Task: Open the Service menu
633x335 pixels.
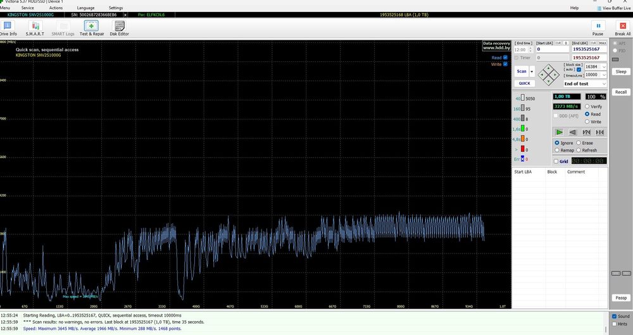Action: pyautogui.click(x=27, y=8)
